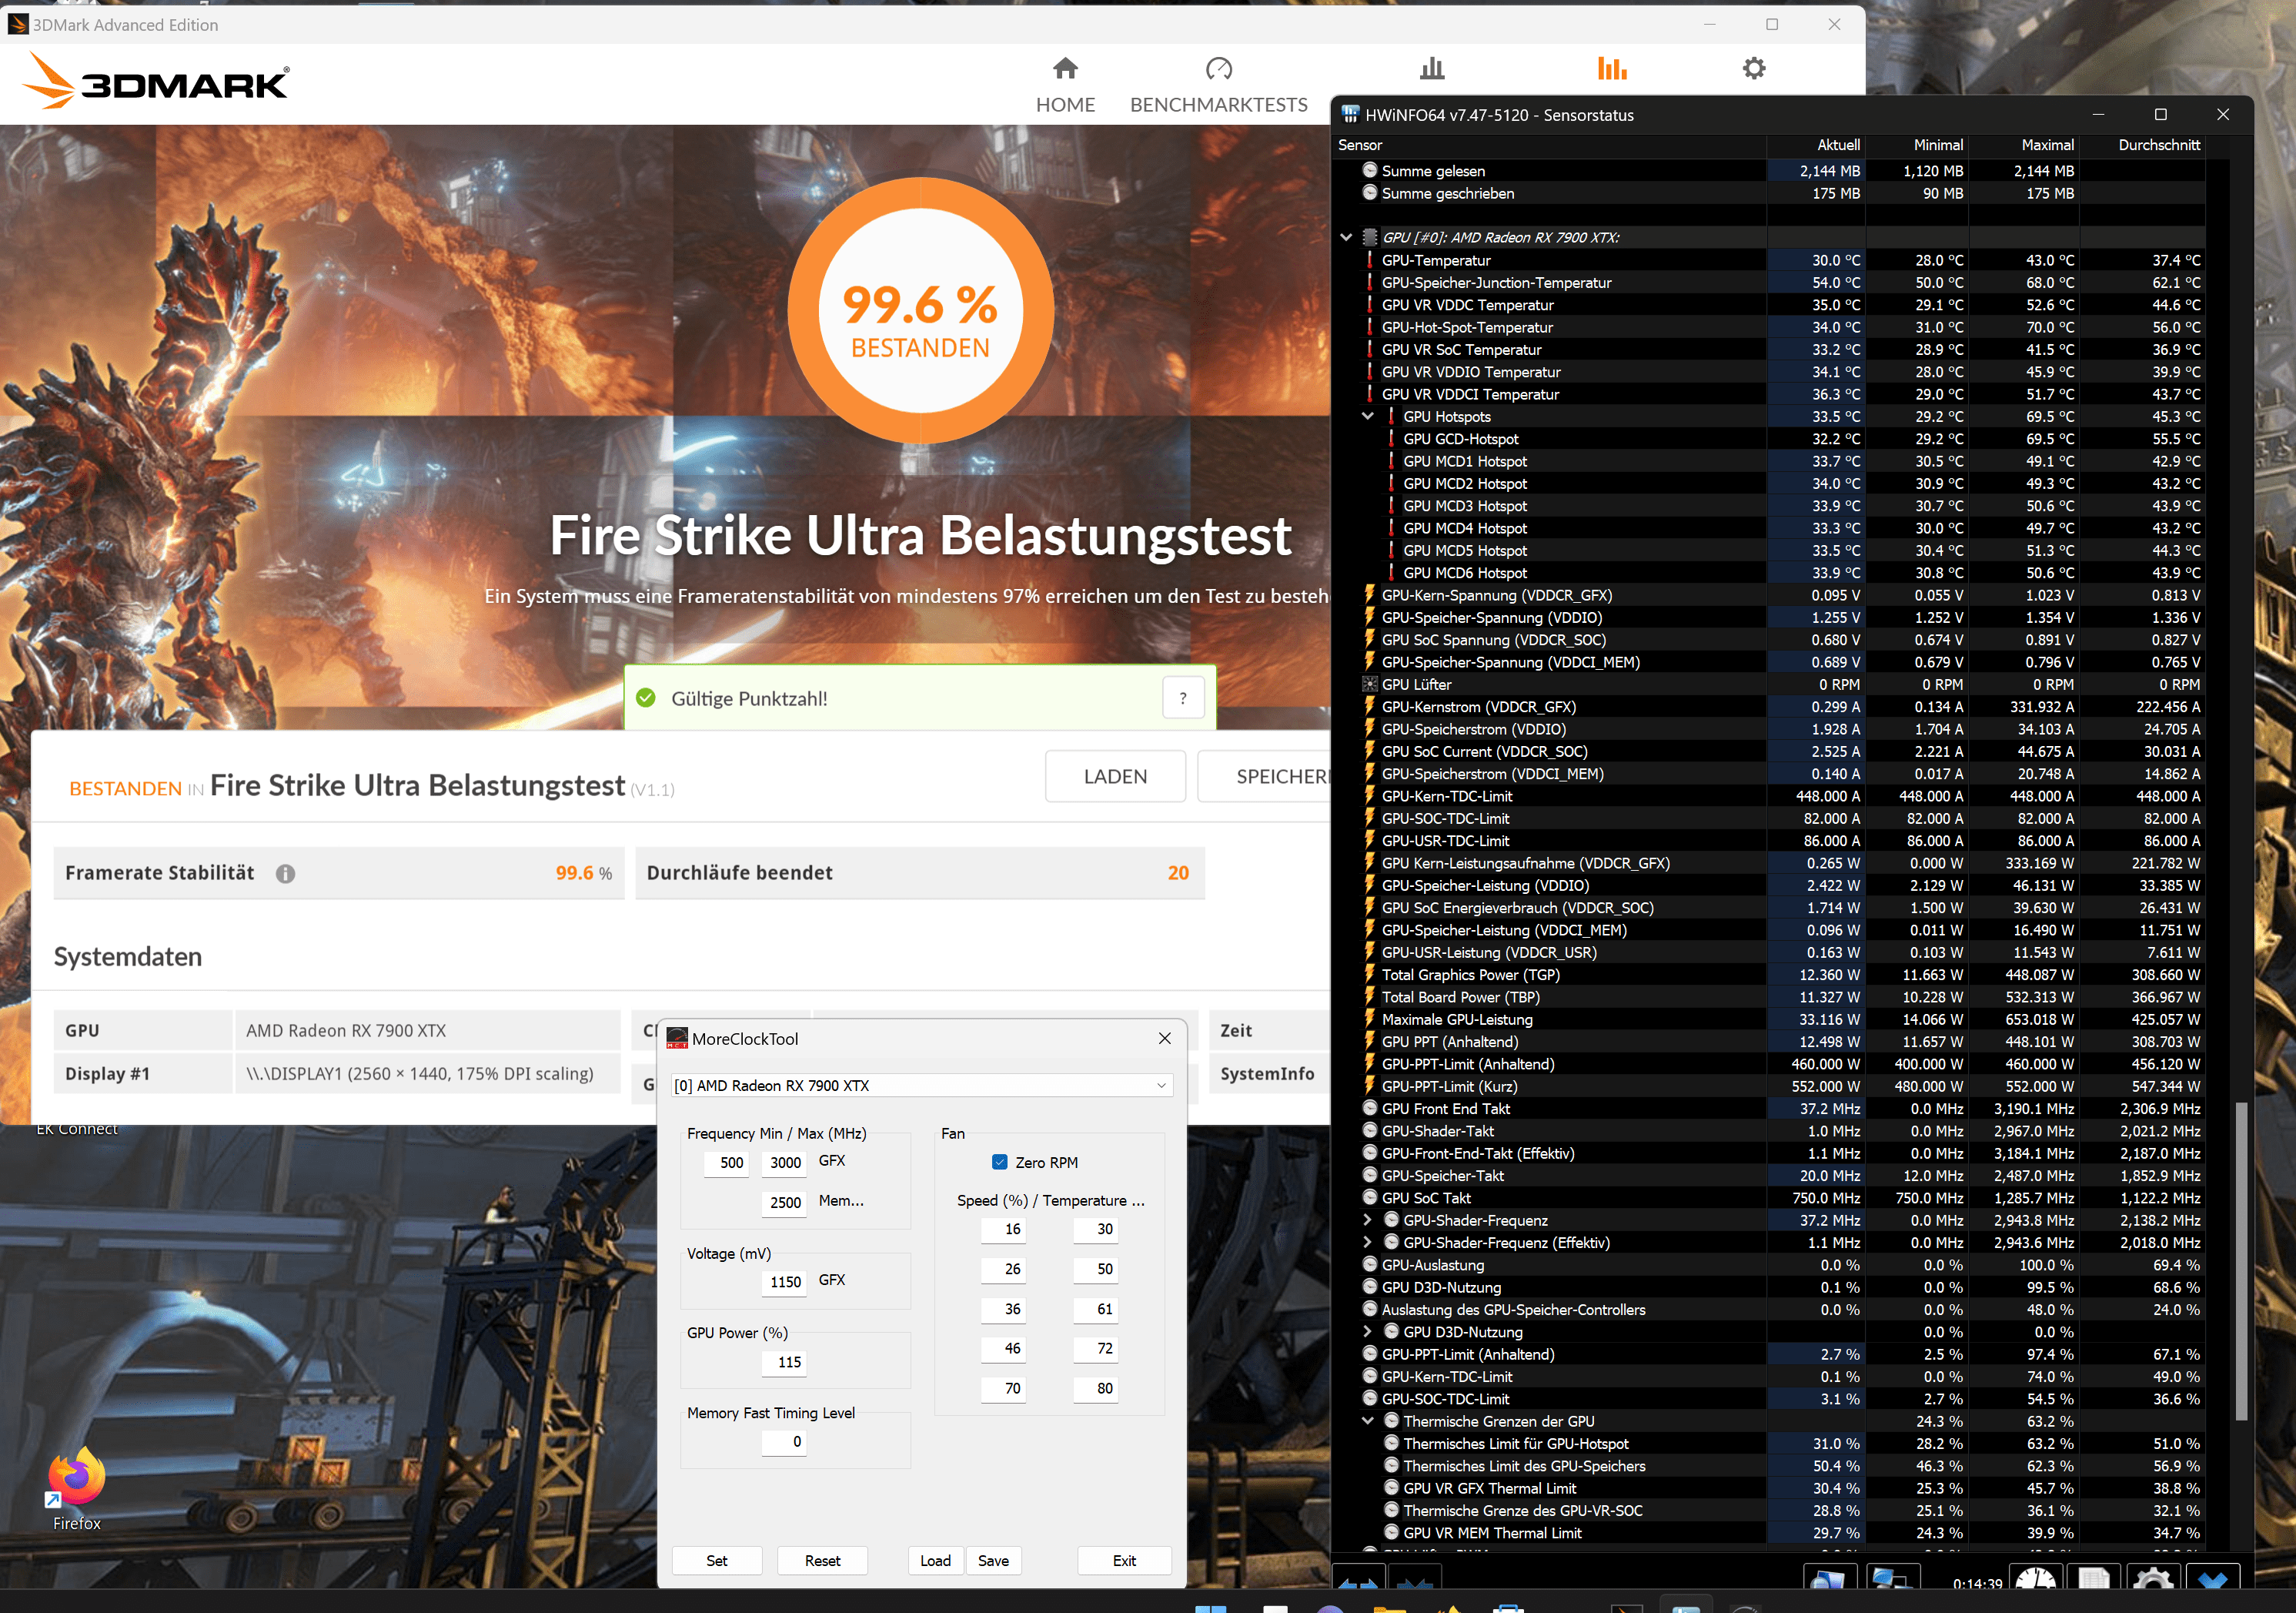Click Reset button in MoreClockTool
Viewport: 2296px width, 1613px height.
pyautogui.click(x=822, y=1560)
